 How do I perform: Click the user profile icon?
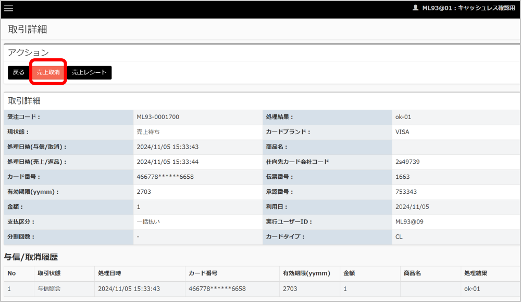[415, 8]
